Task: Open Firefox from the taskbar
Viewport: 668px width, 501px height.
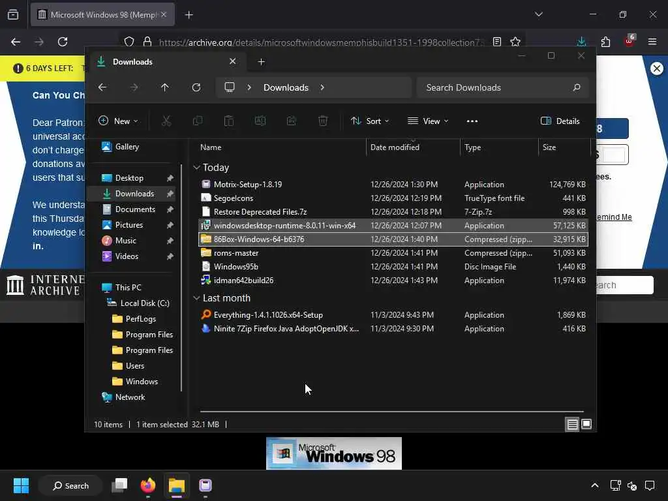Action: [x=148, y=485]
